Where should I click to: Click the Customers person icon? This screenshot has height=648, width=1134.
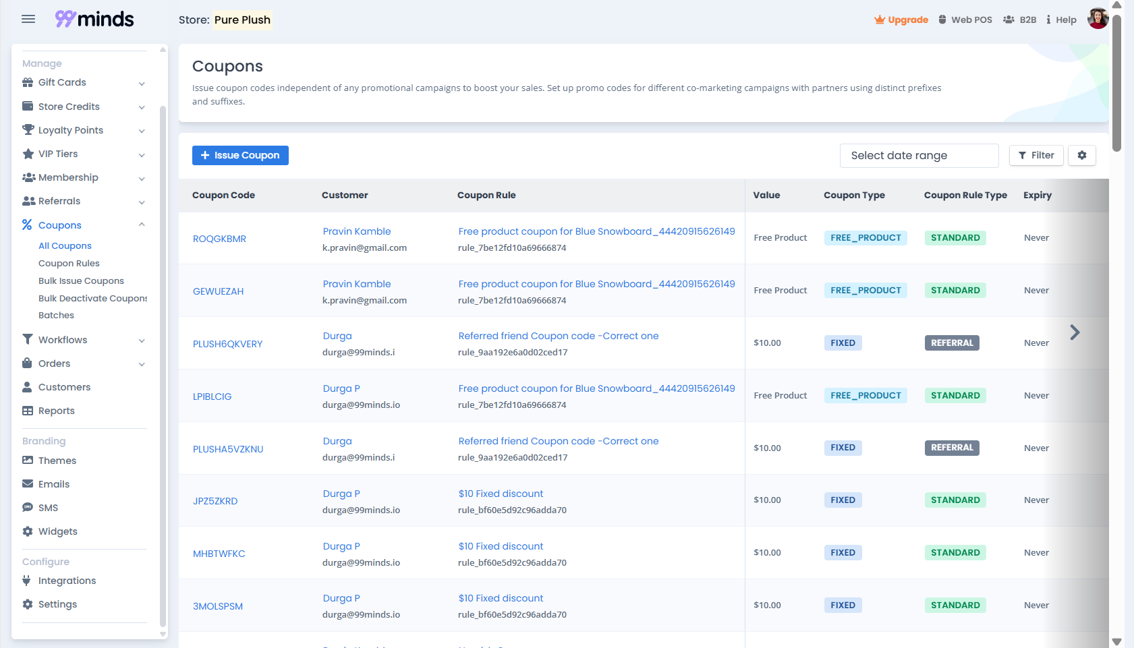(x=28, y=387)
